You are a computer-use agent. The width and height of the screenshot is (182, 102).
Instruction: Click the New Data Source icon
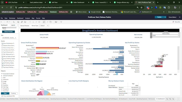click(14, 22)
